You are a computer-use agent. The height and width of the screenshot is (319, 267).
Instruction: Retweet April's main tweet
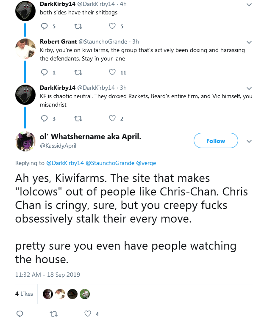pos(53,314)
